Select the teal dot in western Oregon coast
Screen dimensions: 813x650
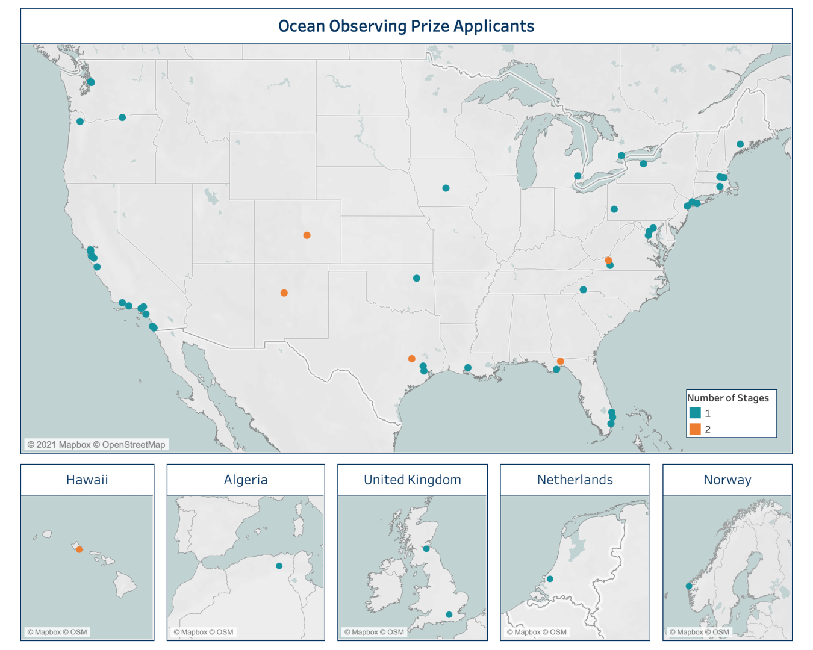coord(80,122)
